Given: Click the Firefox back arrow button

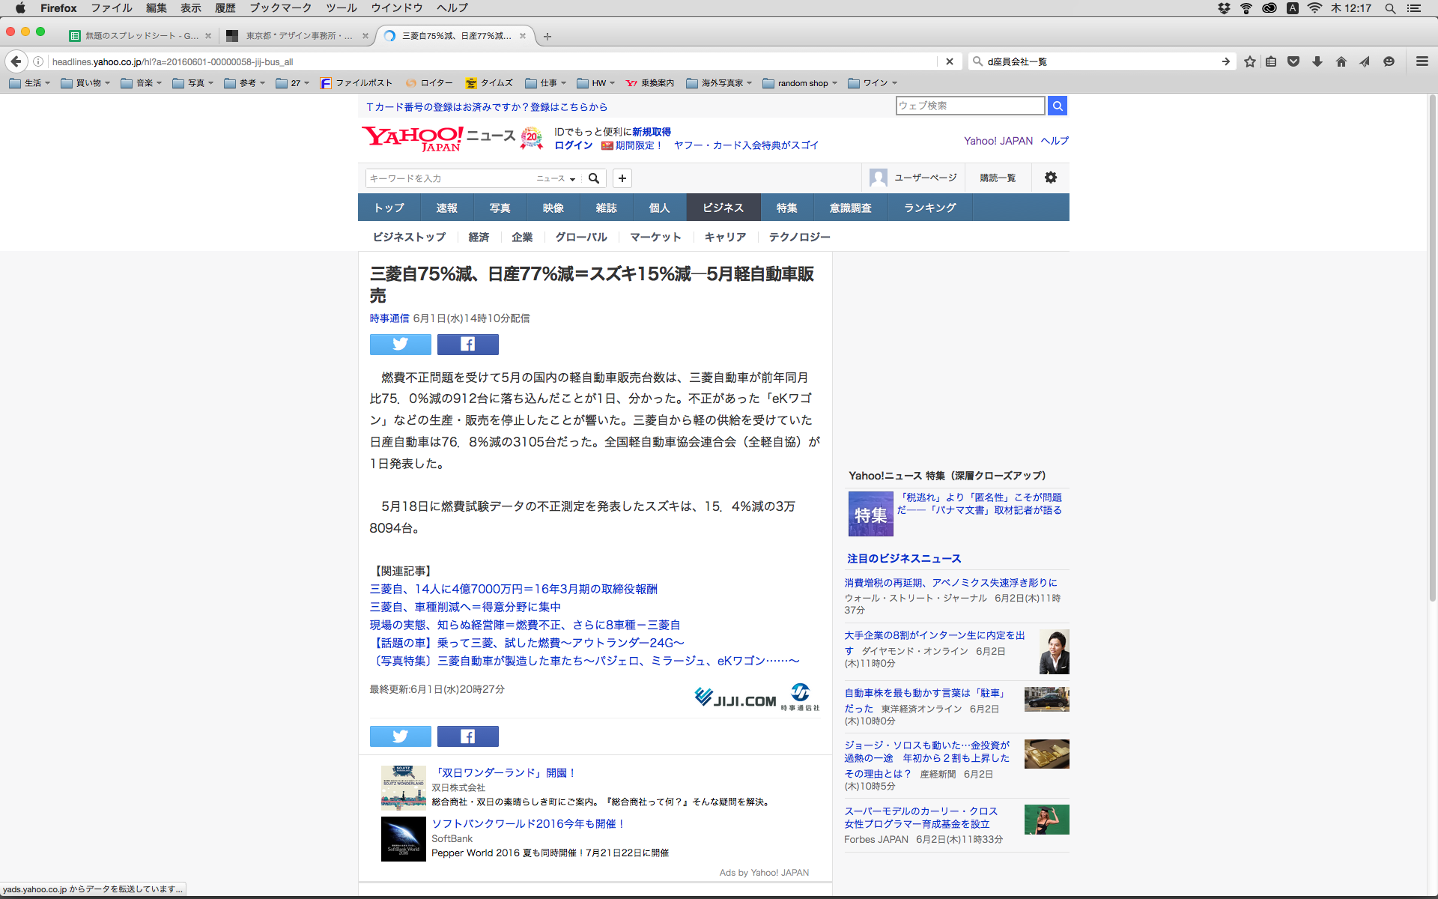Looking at the screenshot, I should (16, 61).
